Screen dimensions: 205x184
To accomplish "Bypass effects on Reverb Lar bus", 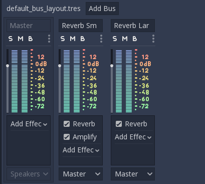I will [135, 39].
